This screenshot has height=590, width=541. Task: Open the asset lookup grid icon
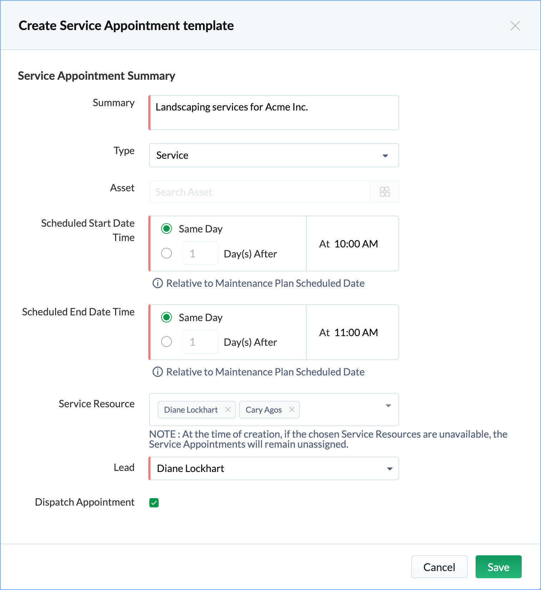click(384, 192)
